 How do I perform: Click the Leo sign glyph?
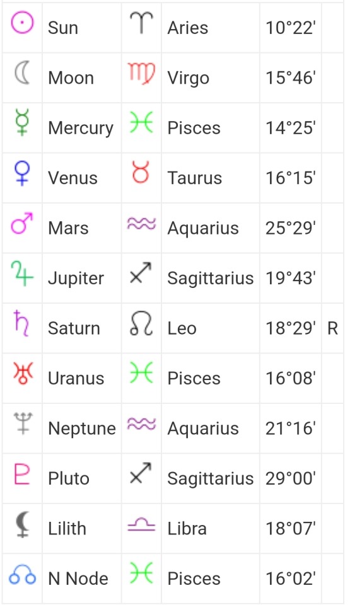141,323
